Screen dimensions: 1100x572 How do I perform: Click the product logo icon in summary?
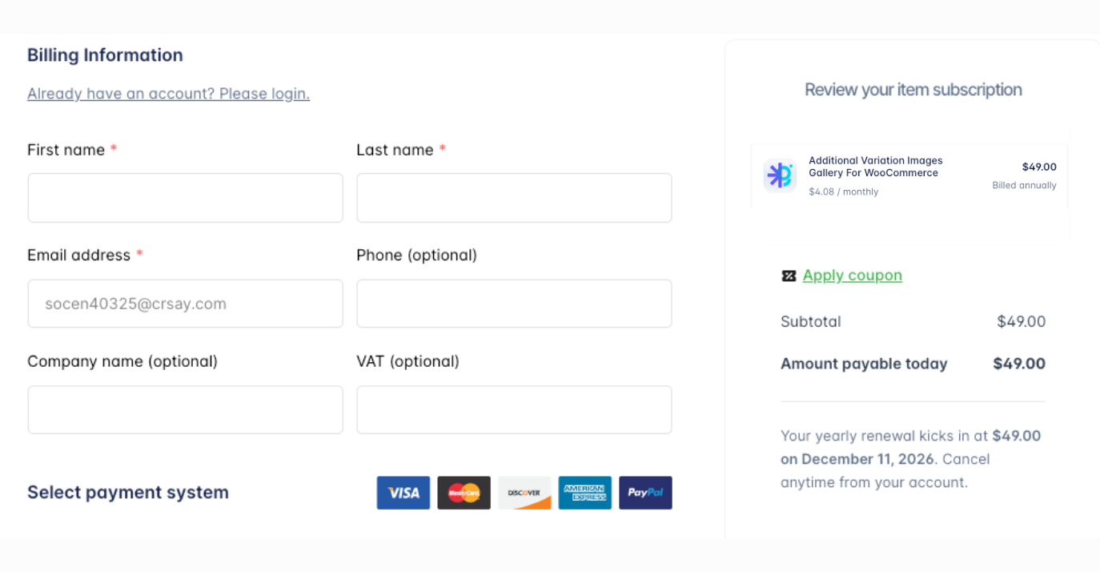[x=780, y=175]
